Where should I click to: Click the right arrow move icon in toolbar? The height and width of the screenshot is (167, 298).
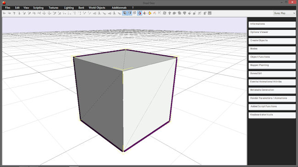click(x=9, y=13)
